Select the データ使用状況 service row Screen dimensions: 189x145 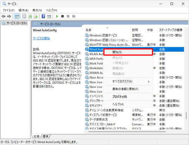point(134,119)
